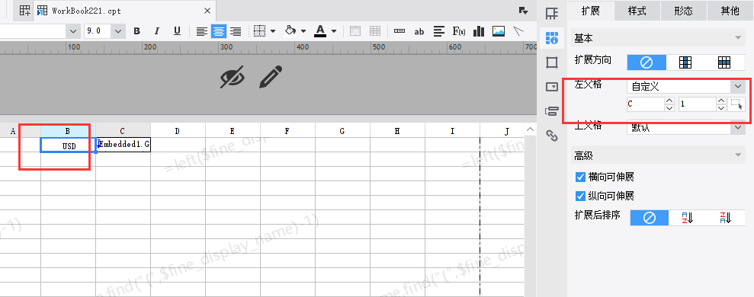The image size is (754, 297).
Task: Open the cell attributes panel icon
Action: click(x=551, y=37)
